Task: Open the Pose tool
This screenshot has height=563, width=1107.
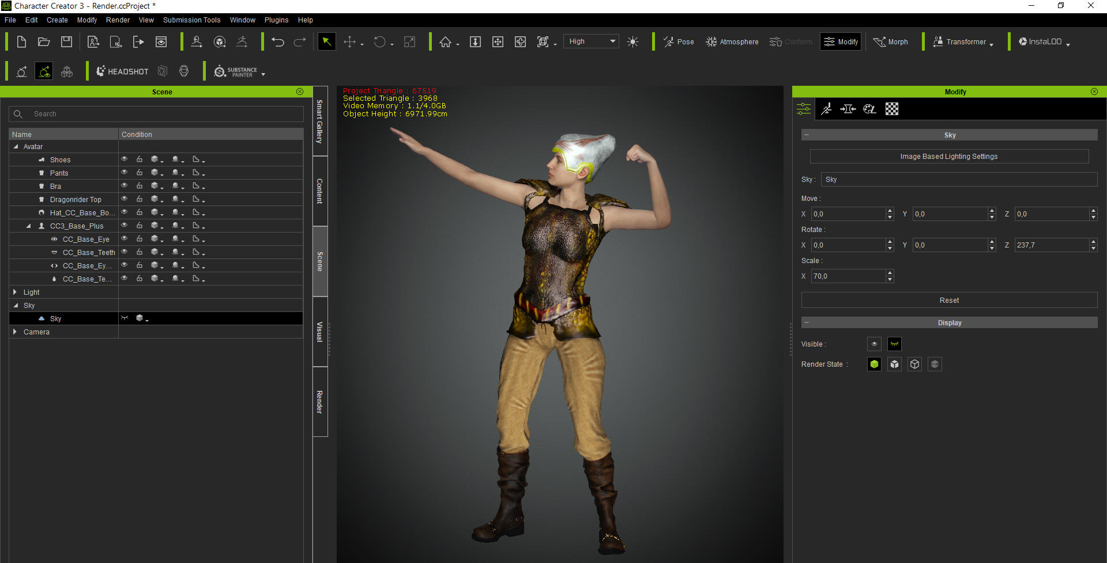Action: (678, 41)
